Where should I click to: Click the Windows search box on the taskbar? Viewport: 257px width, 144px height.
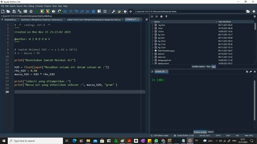pos(35,141)
